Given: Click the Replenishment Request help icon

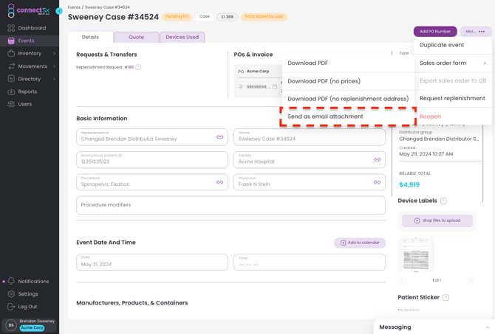Looking at the screenshot, I should (x=138, y=67).
